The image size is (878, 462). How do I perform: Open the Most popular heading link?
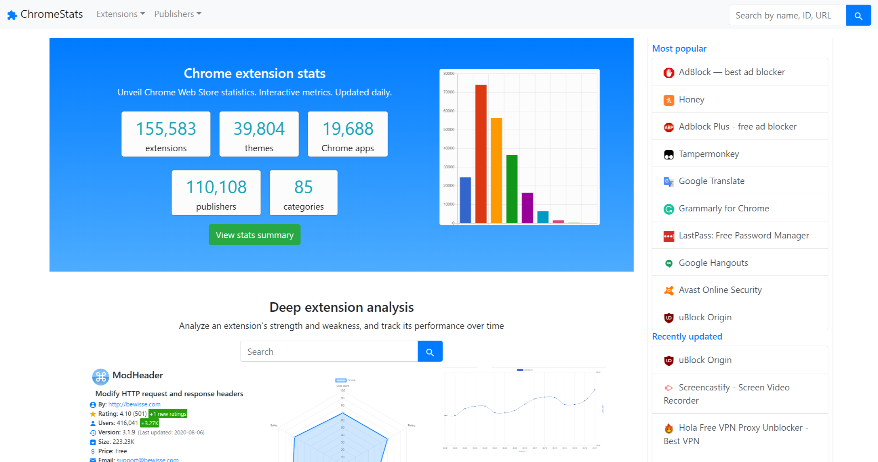click(x=679, y=49)
